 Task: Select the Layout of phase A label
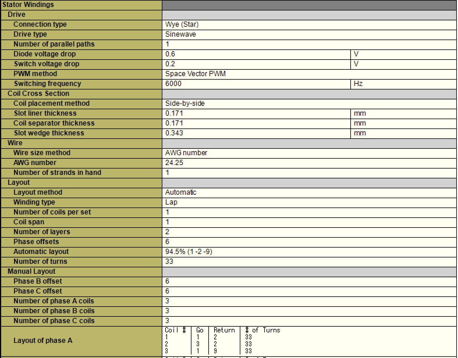[43, 341]
